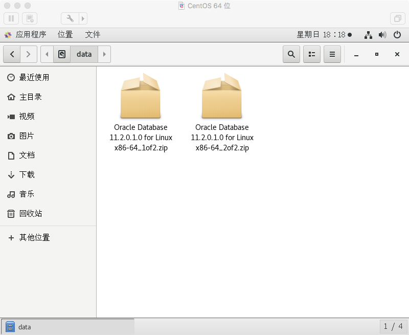Open clock showing 星期日 18:18
409x335 pixels.
(x=324, y=34)
